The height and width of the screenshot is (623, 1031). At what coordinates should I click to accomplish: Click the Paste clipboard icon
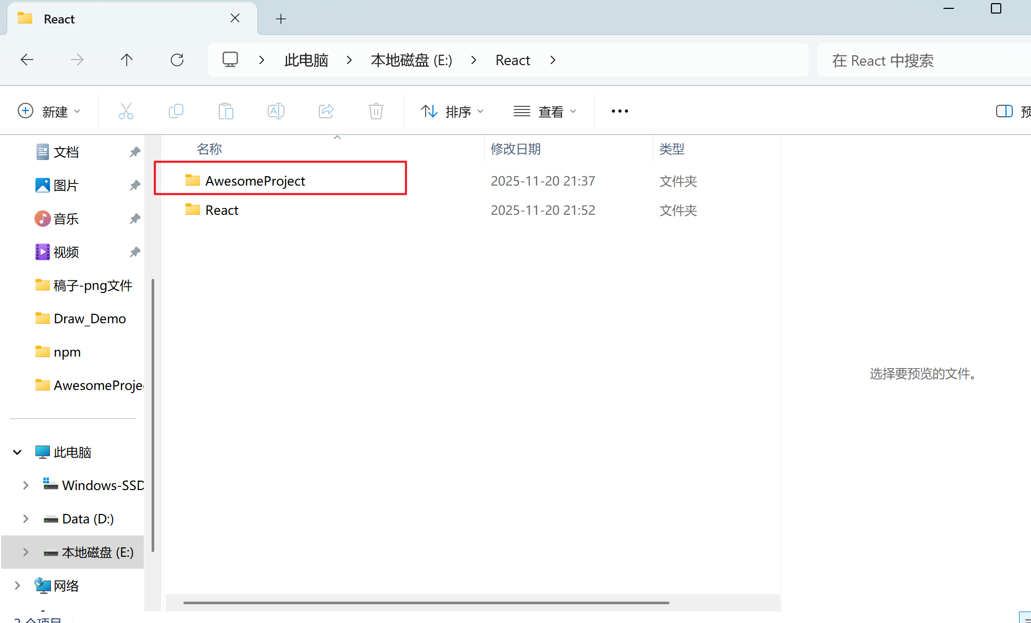(226, 111)
